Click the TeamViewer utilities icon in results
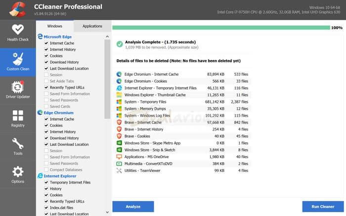The width and height of the screenshot is (346, 216). pyautogui.click(x=119, y=171)
